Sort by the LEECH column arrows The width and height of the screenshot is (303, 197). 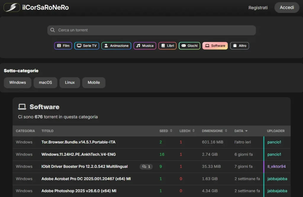[194, 131]
